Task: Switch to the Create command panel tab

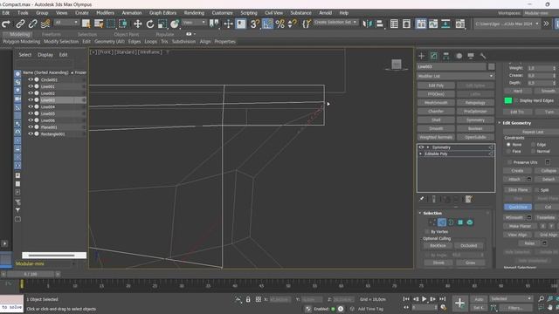Action: (x=421, y=56)
